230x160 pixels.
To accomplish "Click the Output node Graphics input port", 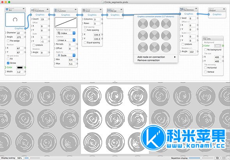I will pyautogui.click(x=209, y=14).
